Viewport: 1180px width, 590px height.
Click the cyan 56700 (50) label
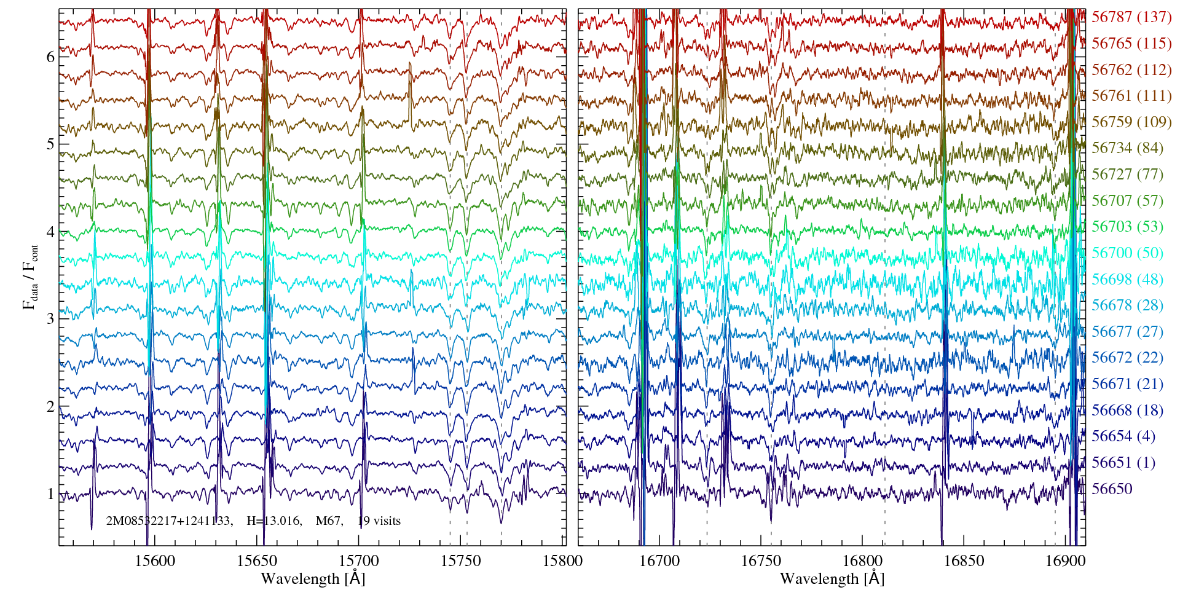click(x=1127, y=253)
